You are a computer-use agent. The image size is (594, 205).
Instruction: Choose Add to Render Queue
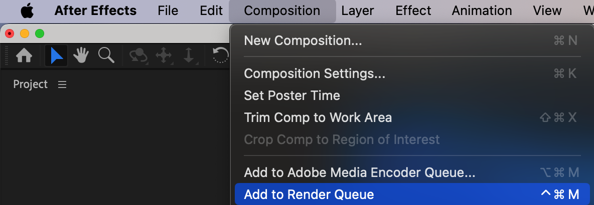point(309,194)
